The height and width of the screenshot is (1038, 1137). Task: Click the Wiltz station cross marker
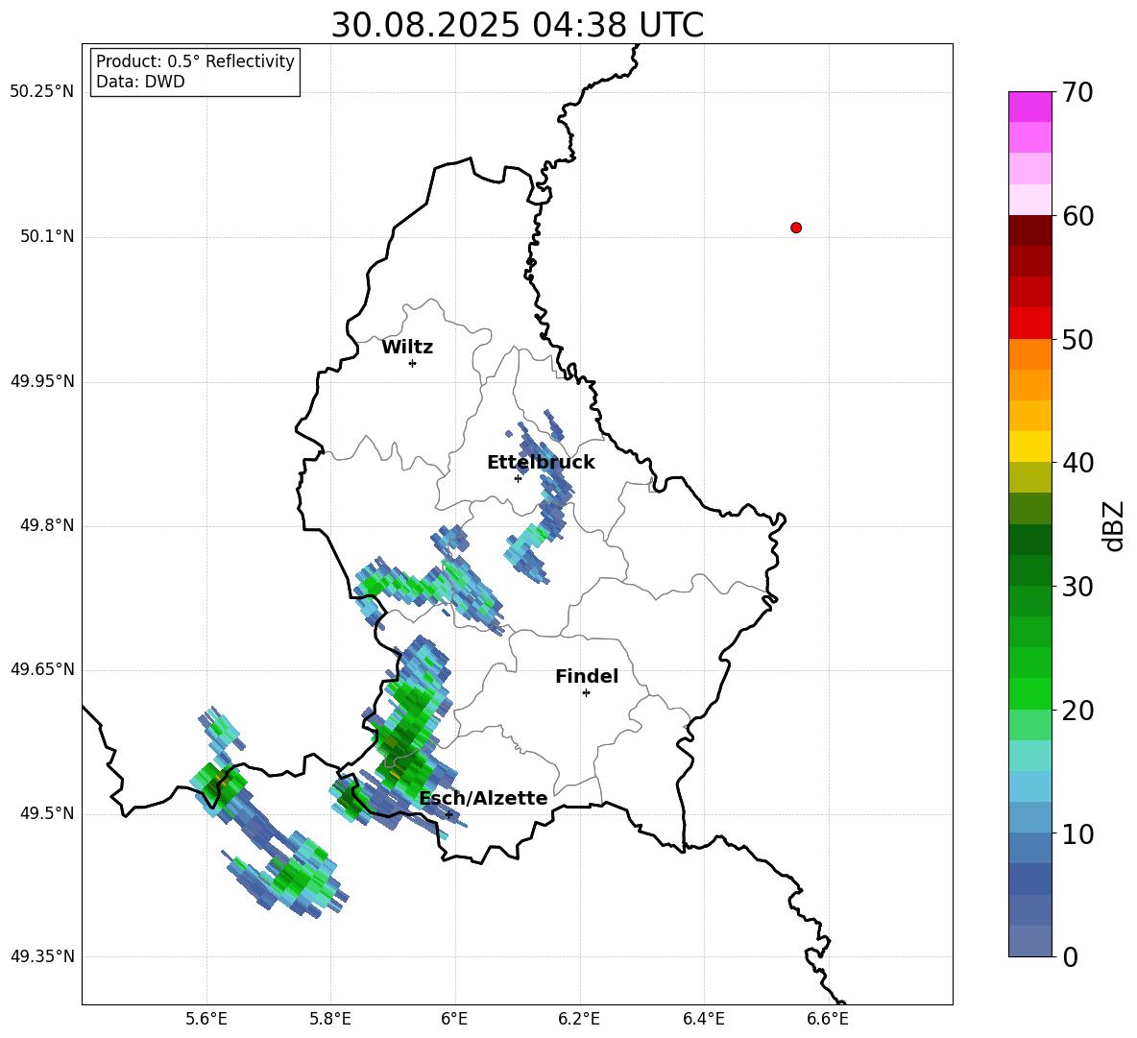[x=413, y=363]
